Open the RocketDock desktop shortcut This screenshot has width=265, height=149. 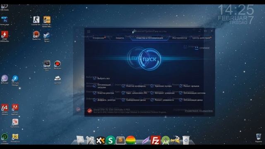15,138
